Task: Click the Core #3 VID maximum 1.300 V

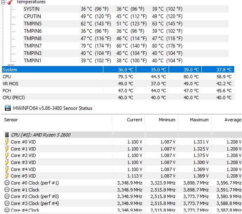Action: click(x=201, y=162)
